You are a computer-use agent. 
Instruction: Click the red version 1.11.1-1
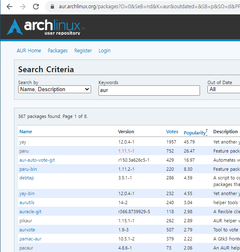pos(126,151)
